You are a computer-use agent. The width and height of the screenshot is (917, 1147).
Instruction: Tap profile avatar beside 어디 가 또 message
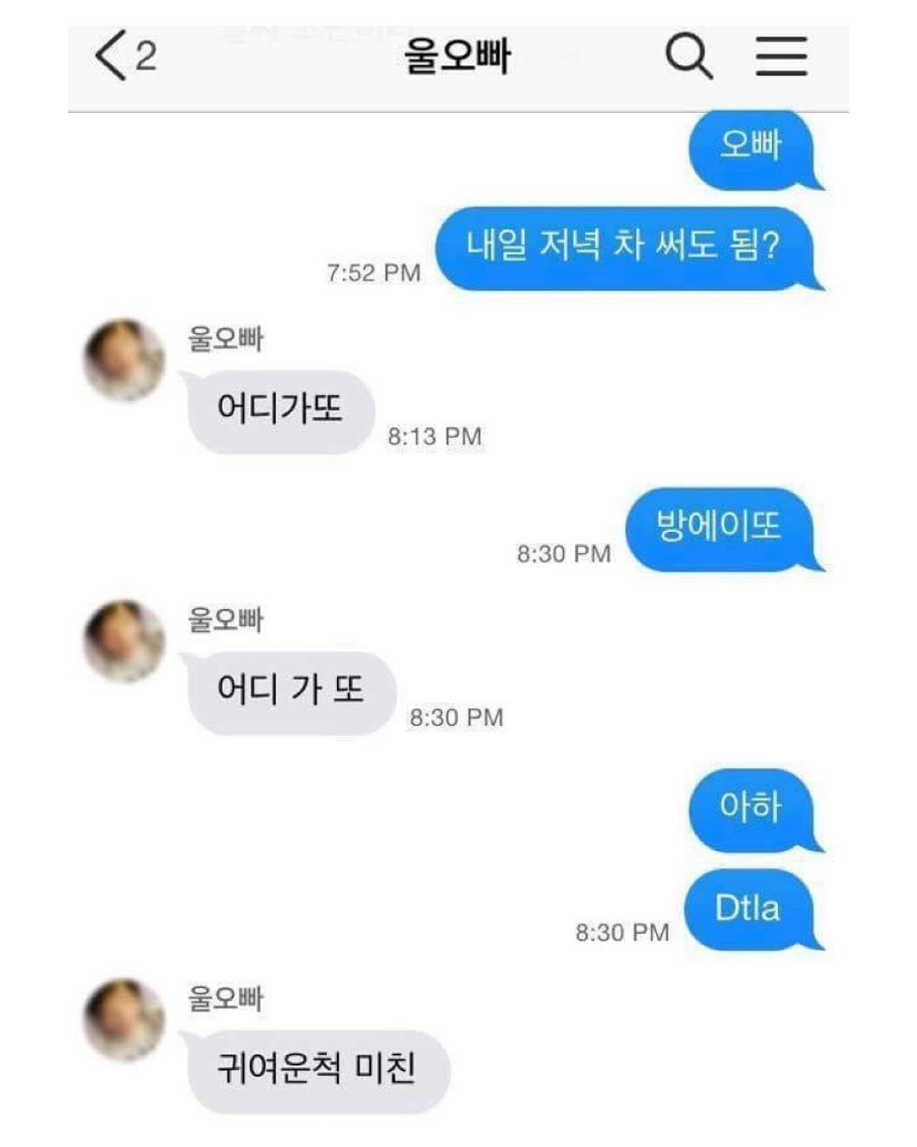pyautogui.click(x=124, y=641)
